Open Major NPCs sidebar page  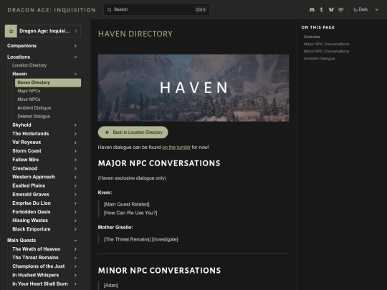pos(29,91)
